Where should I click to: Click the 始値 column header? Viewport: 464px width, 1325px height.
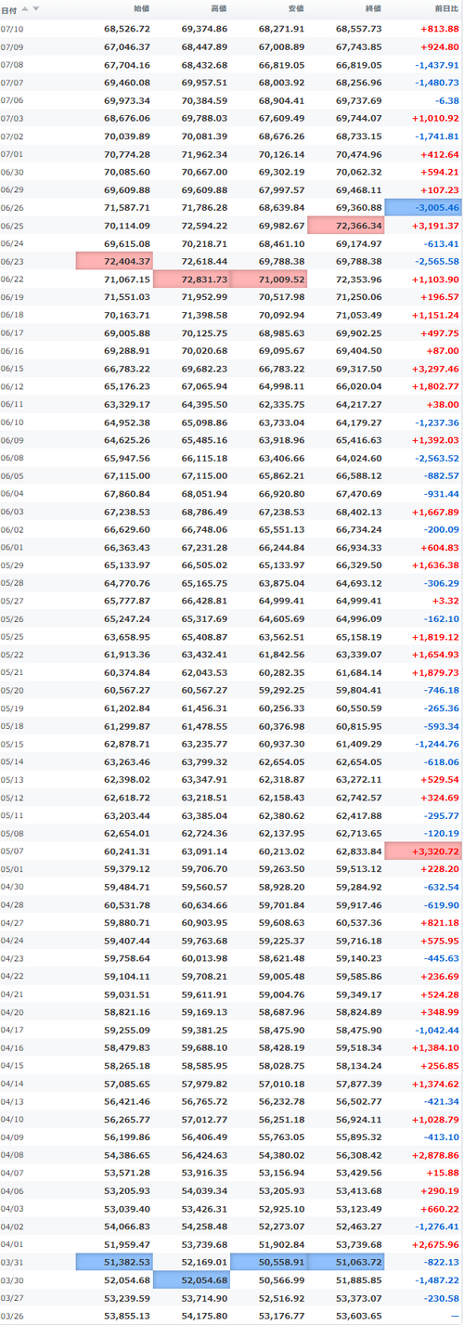(x=142, y=10)
